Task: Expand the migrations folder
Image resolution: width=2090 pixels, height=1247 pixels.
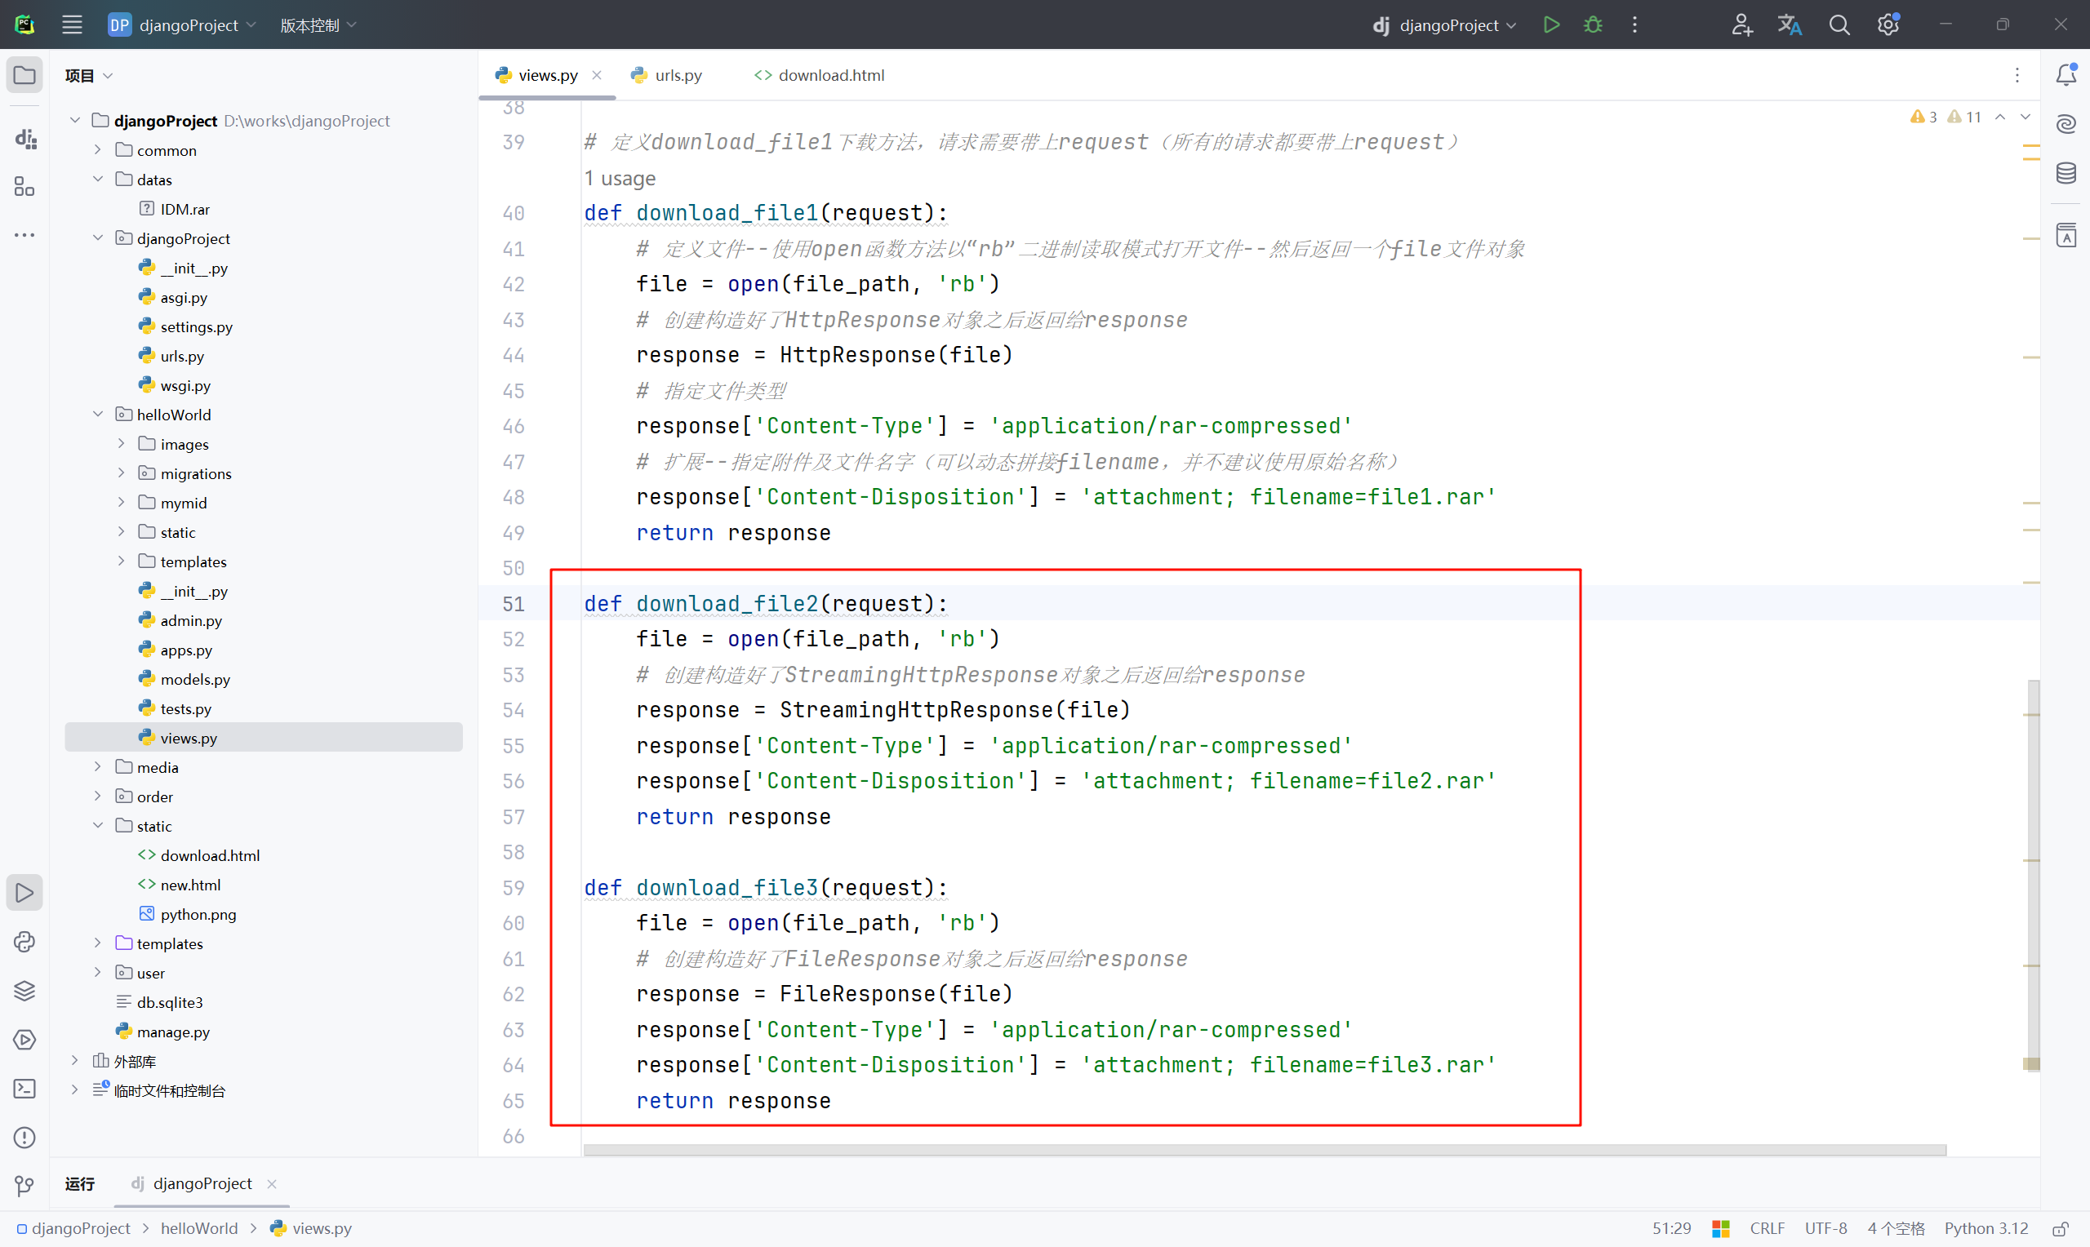Action: pos(121,473)
